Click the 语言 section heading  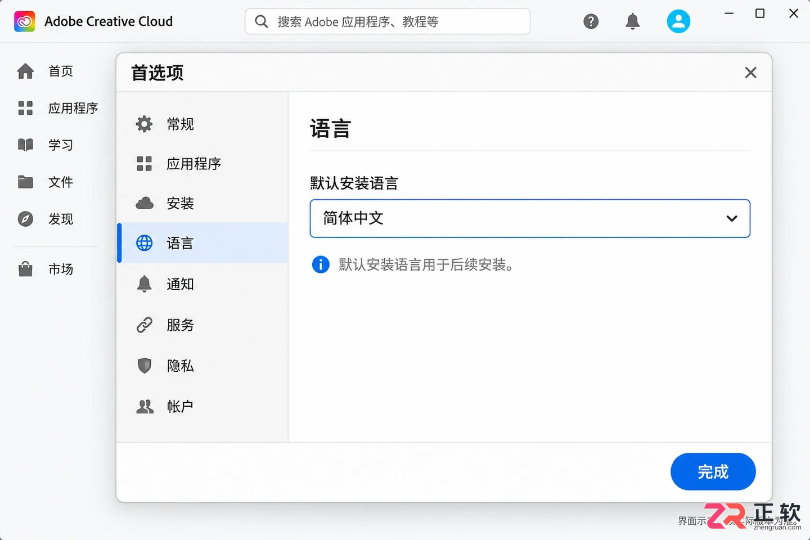point(330,129)
